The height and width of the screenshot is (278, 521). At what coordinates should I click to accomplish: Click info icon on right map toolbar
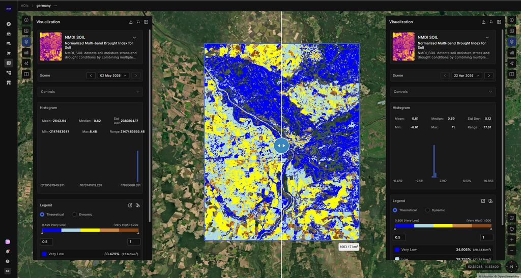[x=512, y=20]
